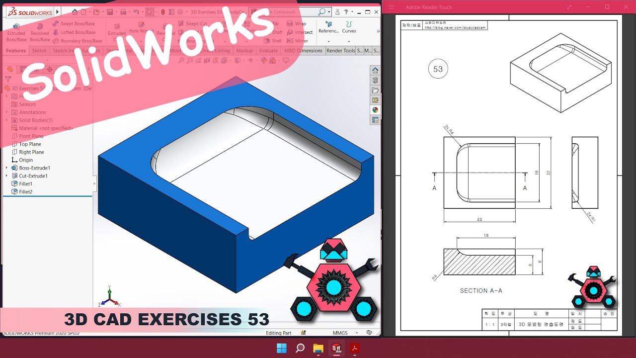Select Fillet2 in the feature tree
The width and height of the screenshot is (636, 358).
[x=22, y=192]
